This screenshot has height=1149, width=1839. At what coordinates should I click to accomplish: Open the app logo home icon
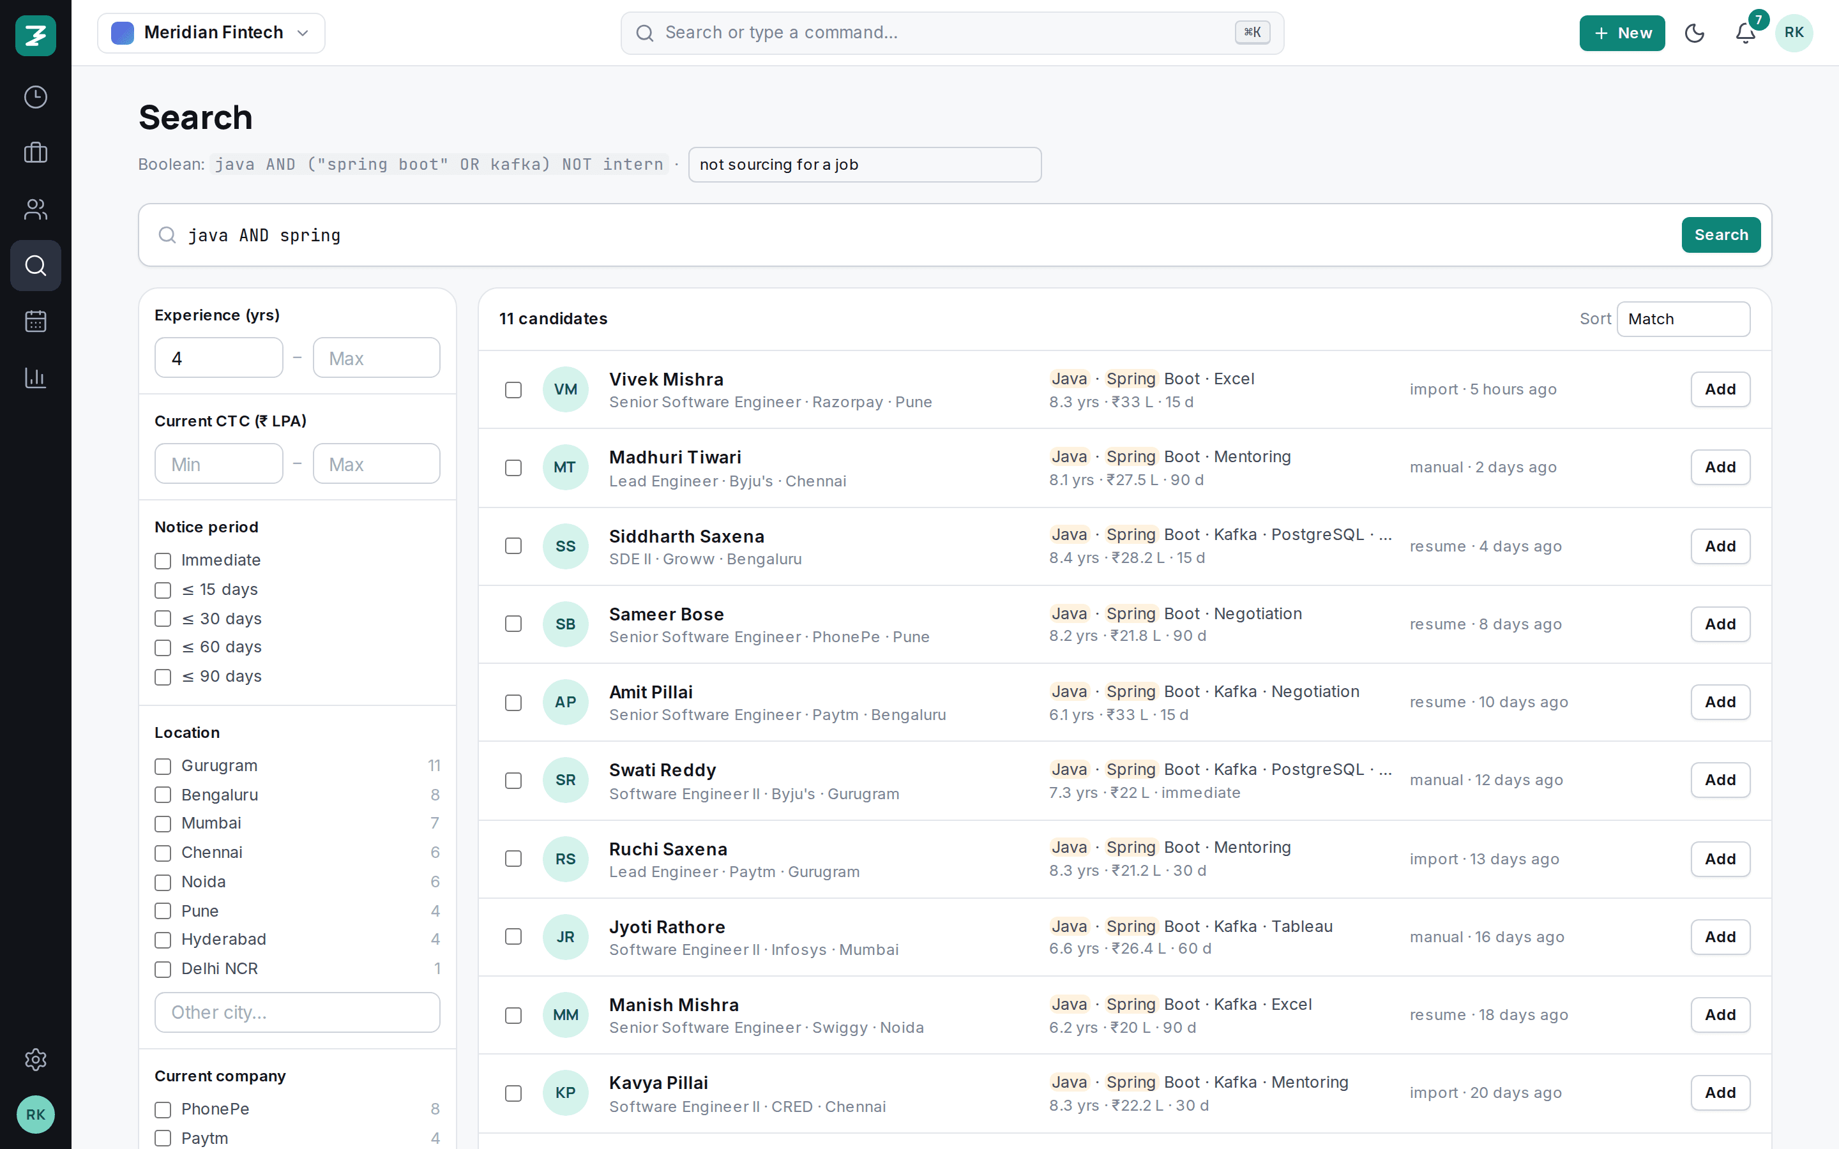click(x=36, y=35)
